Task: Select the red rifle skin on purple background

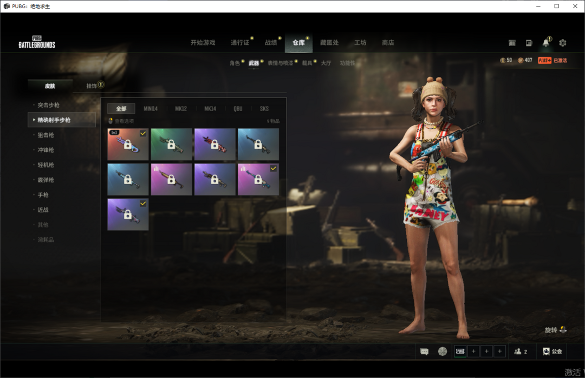Action: tap(214, 145)
